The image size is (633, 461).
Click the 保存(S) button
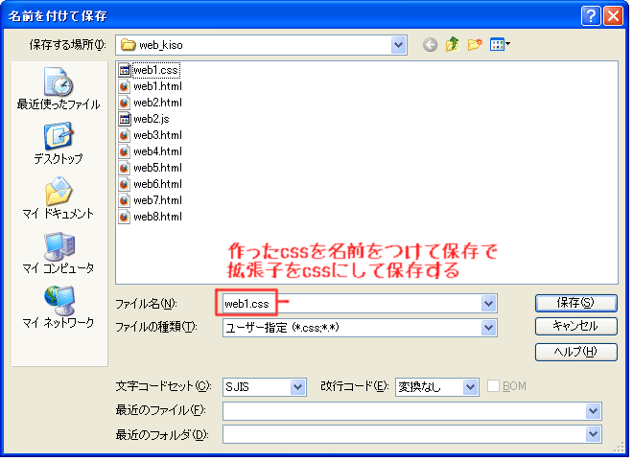point(576,303)
